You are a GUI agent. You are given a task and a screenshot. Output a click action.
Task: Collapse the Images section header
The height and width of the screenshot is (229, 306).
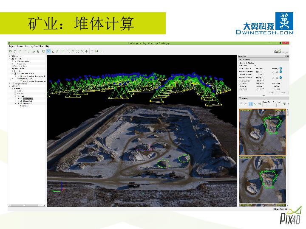pyautogui.click(x=241, y=98)
